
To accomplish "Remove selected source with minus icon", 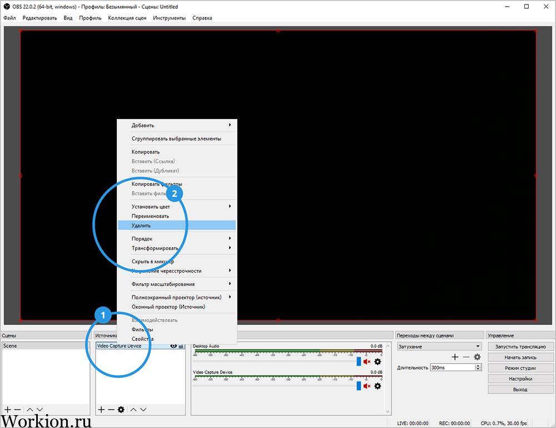I will click(111, 410).
